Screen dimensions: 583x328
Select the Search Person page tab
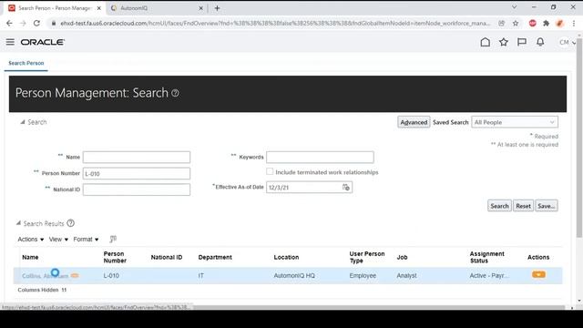pos(26,63)
